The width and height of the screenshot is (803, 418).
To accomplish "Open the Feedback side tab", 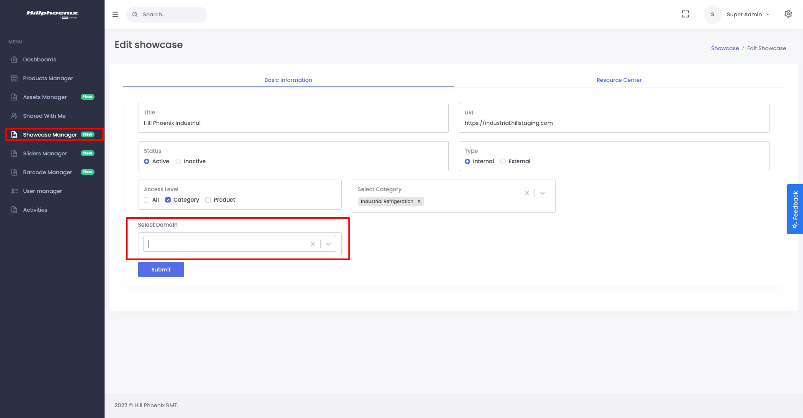I will 795,209.
